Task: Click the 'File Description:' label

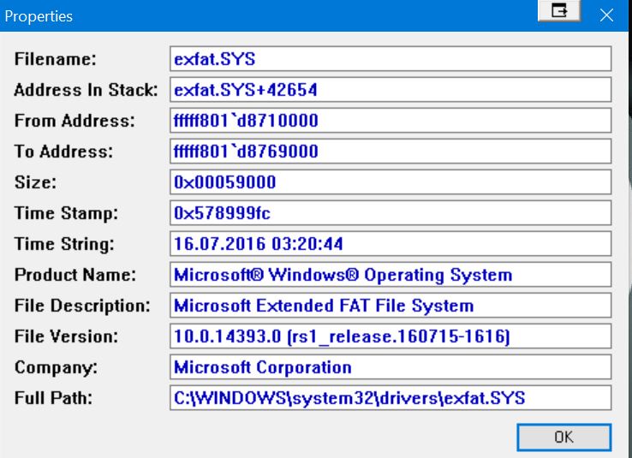Action: tap(82, 306)
